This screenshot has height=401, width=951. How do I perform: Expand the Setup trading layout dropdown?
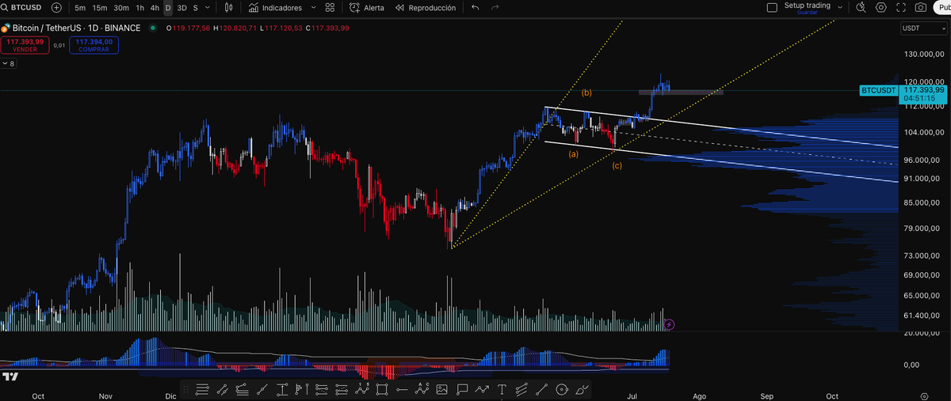(839, 7)
